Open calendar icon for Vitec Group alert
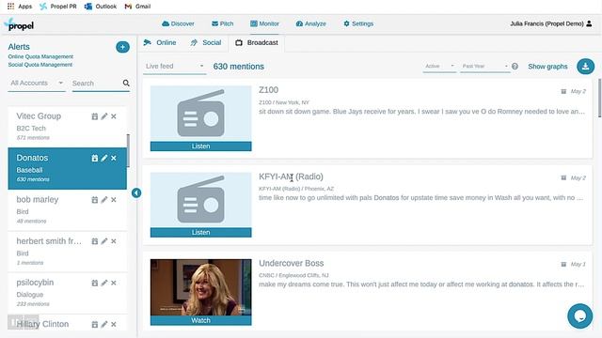 click(94, 116)
